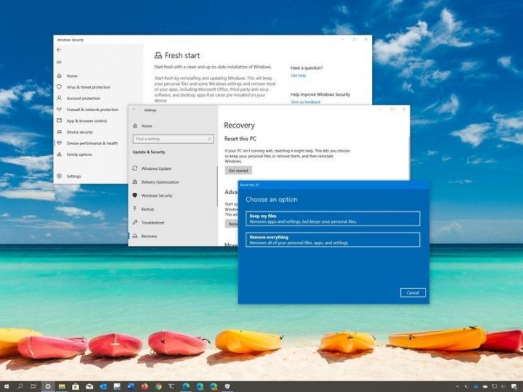Open Troubleshoot in Settings sidebar

(153, 223)
